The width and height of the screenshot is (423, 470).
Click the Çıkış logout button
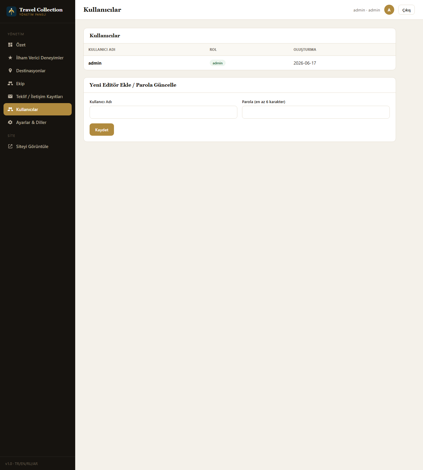coord(407,10)
